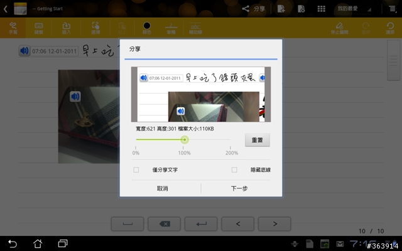Enable the 僅分享文字 checkbox
The image size is (402, 251).
coord(136,170)
